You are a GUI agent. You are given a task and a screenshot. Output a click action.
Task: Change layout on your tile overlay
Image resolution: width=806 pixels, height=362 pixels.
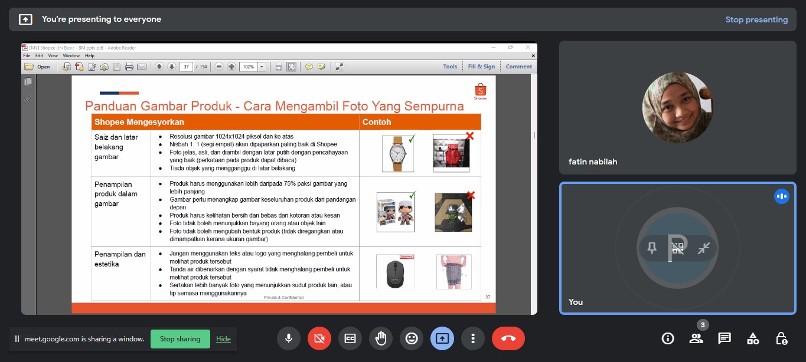click(x=678, y=248)
